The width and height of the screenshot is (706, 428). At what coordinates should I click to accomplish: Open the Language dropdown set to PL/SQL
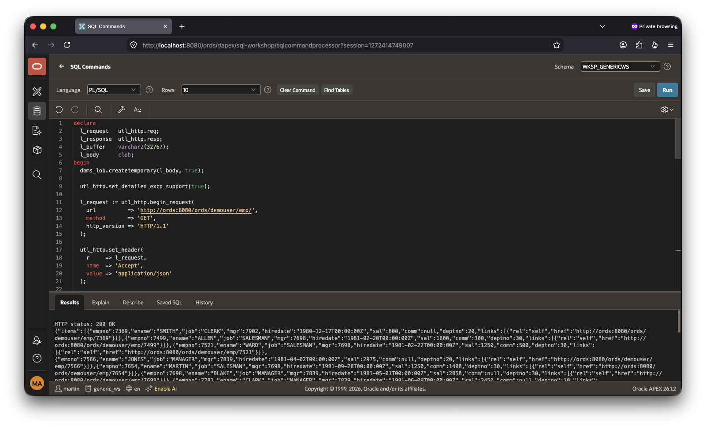pos(114,90)
